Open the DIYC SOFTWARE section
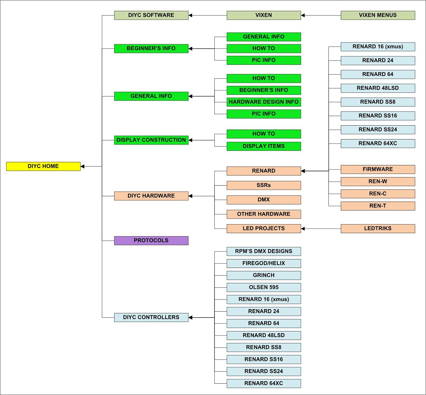 coord(151,15)
